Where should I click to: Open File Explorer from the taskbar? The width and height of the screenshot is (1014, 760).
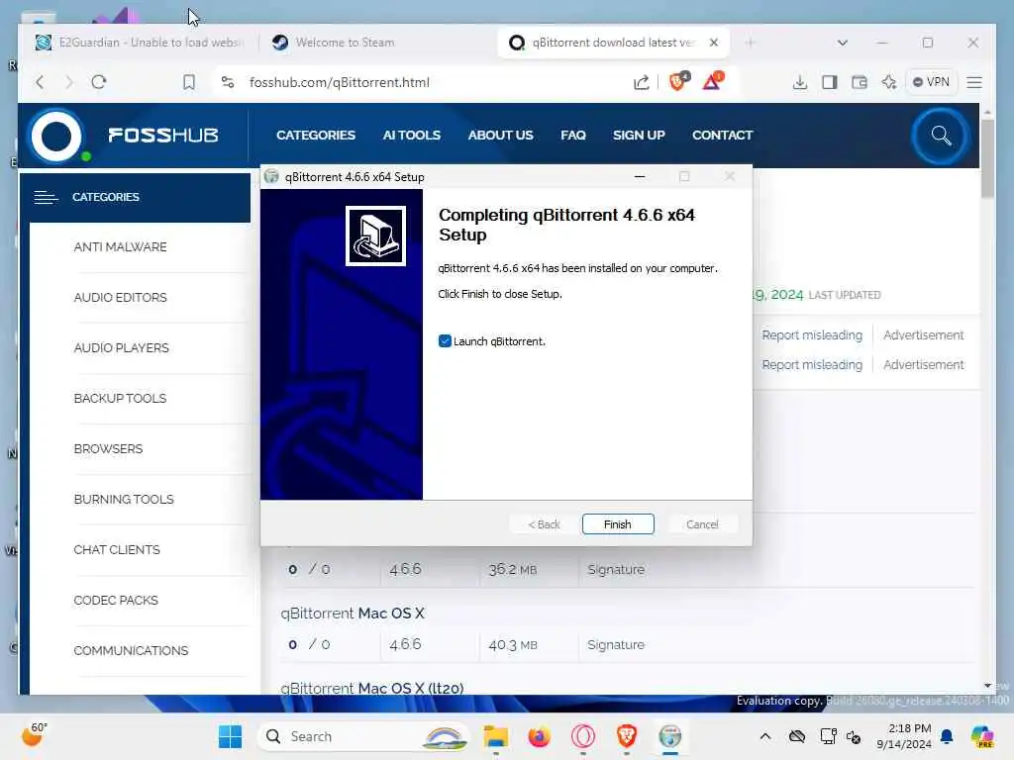click(x=496, y=736)
